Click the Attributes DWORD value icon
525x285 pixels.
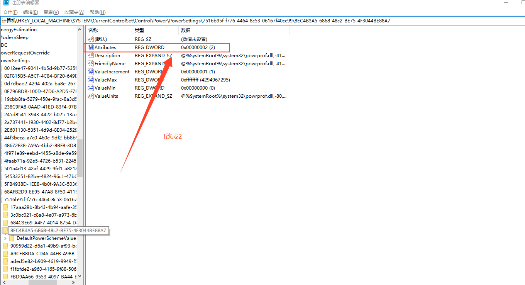[91, 47]
